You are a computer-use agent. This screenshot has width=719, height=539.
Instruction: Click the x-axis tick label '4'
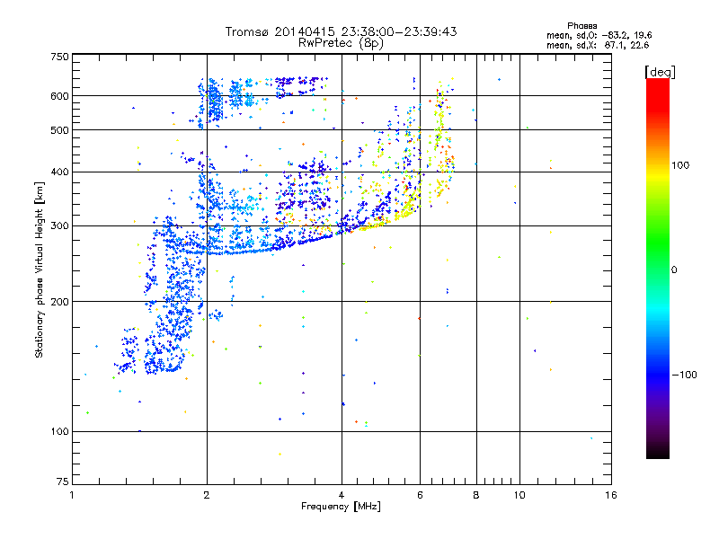pyautogui.click(x=342, y=495)
